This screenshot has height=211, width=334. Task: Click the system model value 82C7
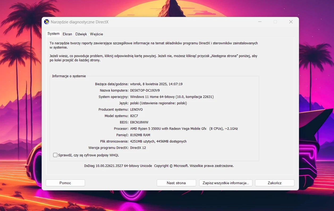tap(134, 116)
